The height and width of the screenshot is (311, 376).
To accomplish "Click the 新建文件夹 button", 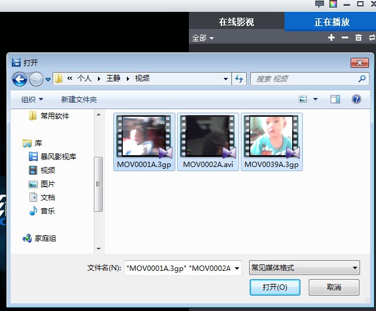I will point(79,100).
